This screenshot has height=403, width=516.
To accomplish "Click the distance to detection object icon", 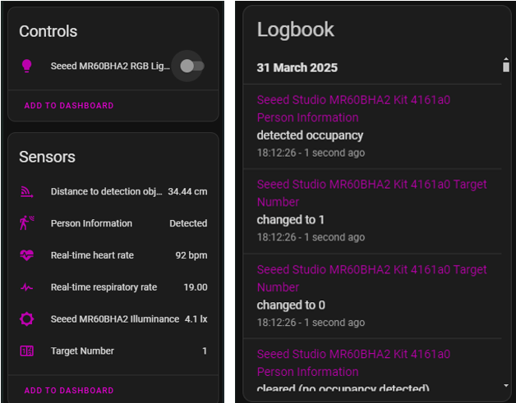I will pyautogui.click(x=26, y=191).
